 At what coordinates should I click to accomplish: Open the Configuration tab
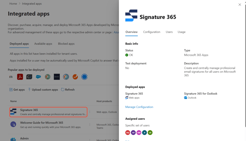point(152,32)
